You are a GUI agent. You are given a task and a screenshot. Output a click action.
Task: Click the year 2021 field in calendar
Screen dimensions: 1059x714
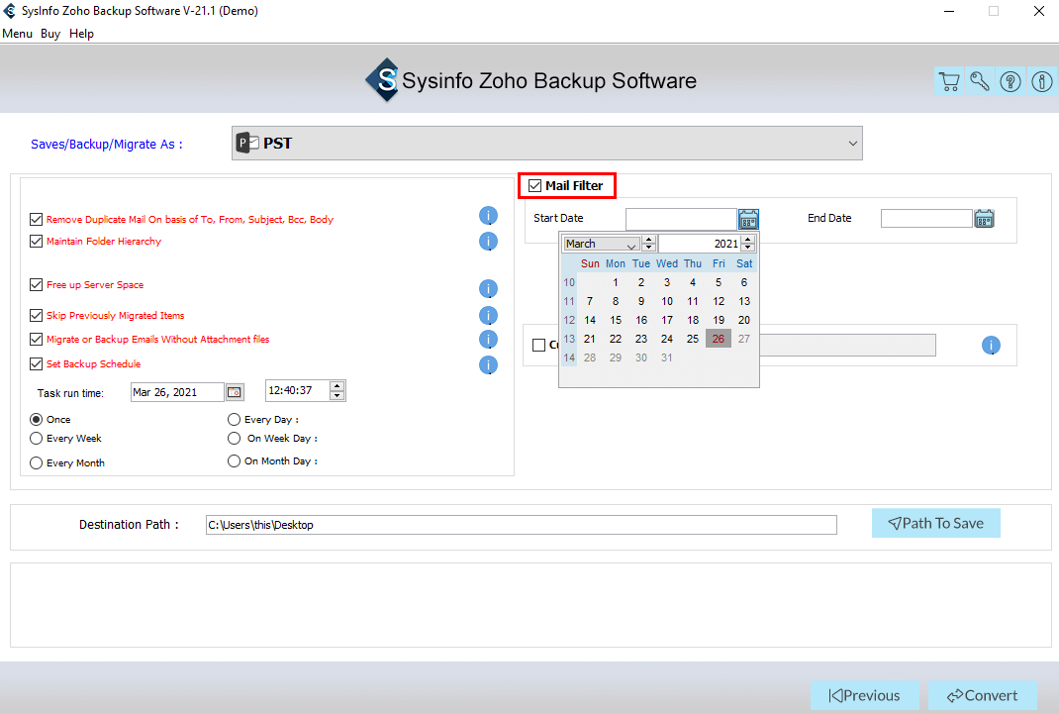point(700,244)
